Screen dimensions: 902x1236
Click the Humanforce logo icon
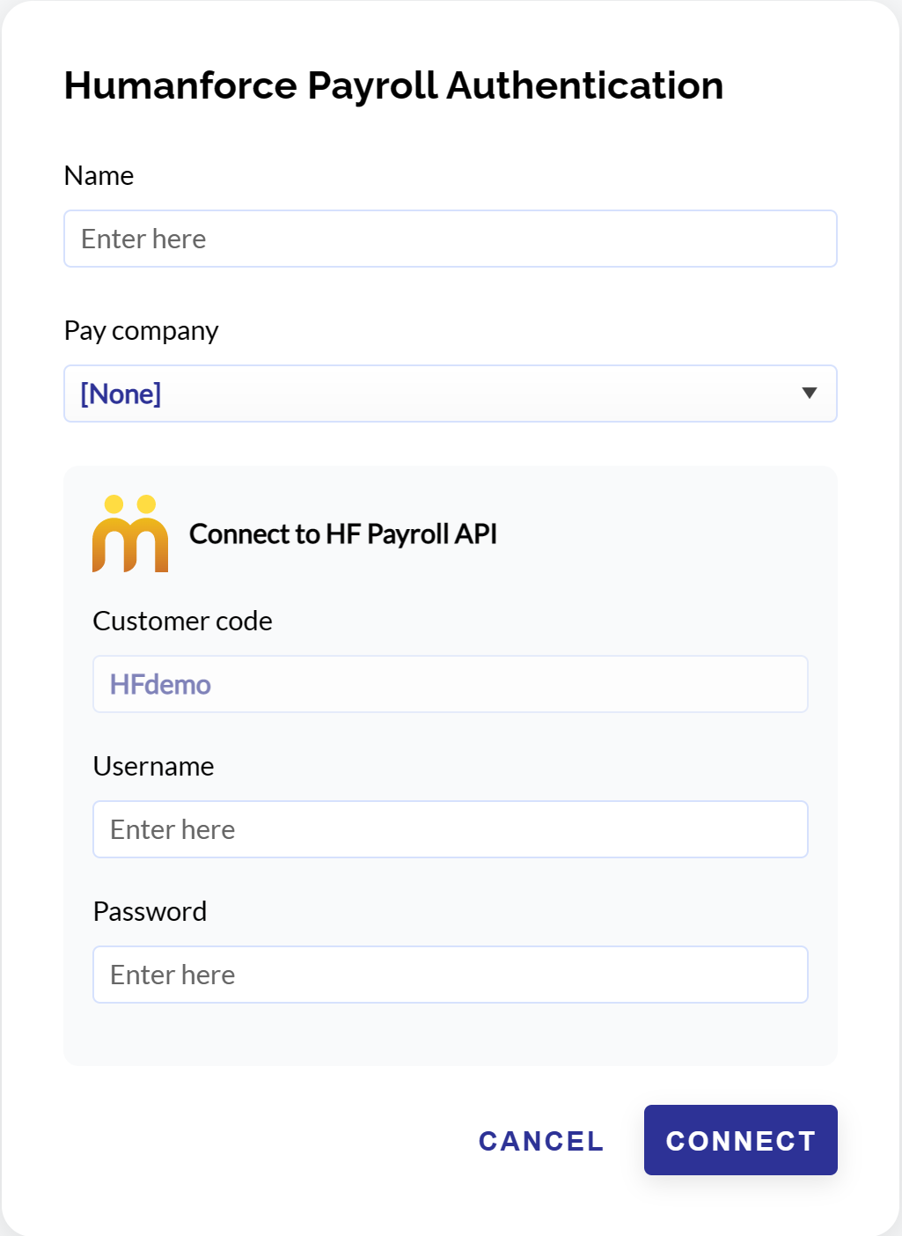[x=130, y=533]
